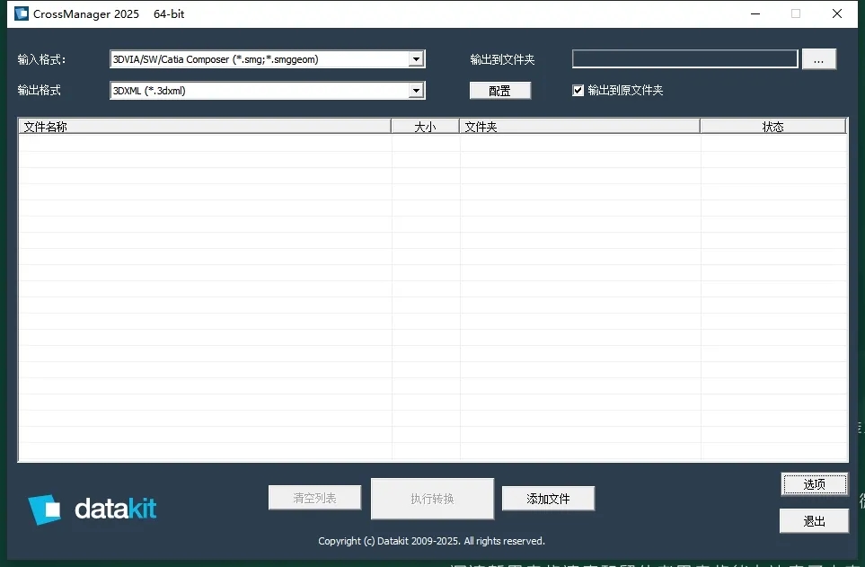The image size is (865, 567).
Task: Sort by the 文件名称 column header
Action: click(x=205, y=127)
